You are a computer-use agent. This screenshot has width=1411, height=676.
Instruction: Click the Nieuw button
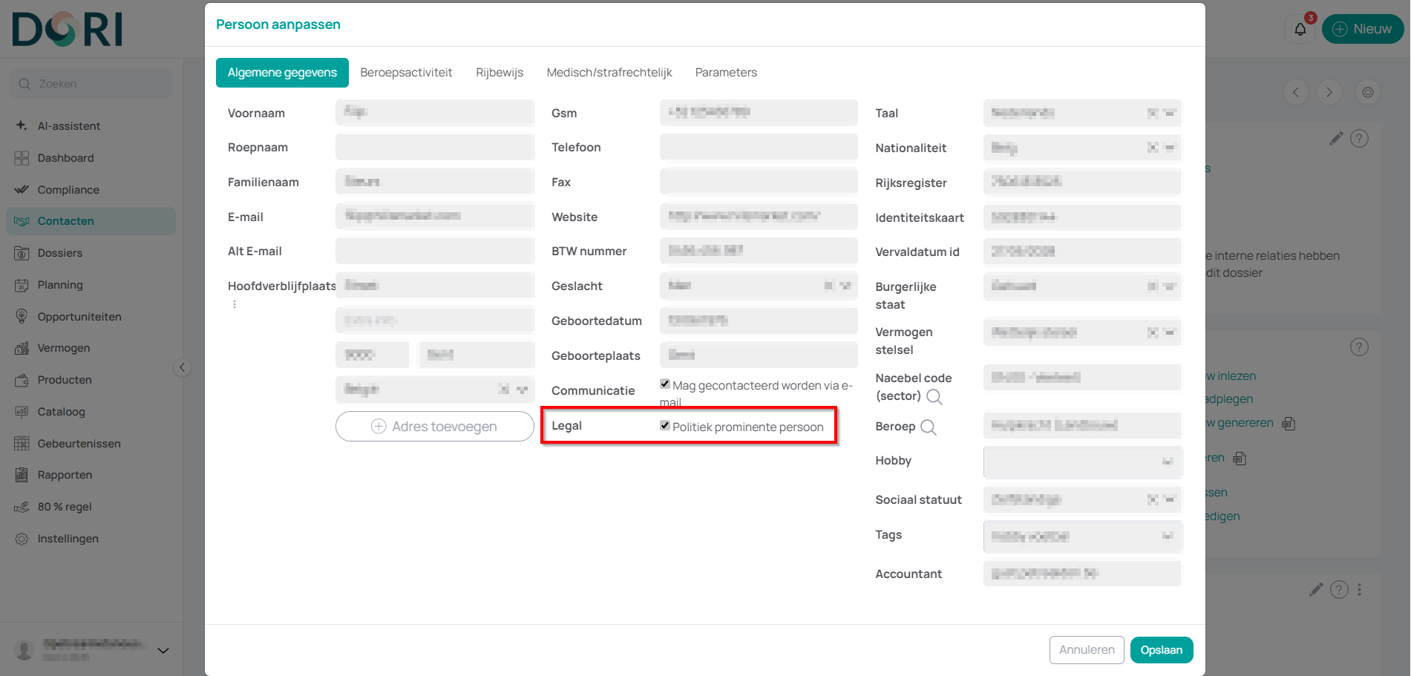coord(1363,29)
